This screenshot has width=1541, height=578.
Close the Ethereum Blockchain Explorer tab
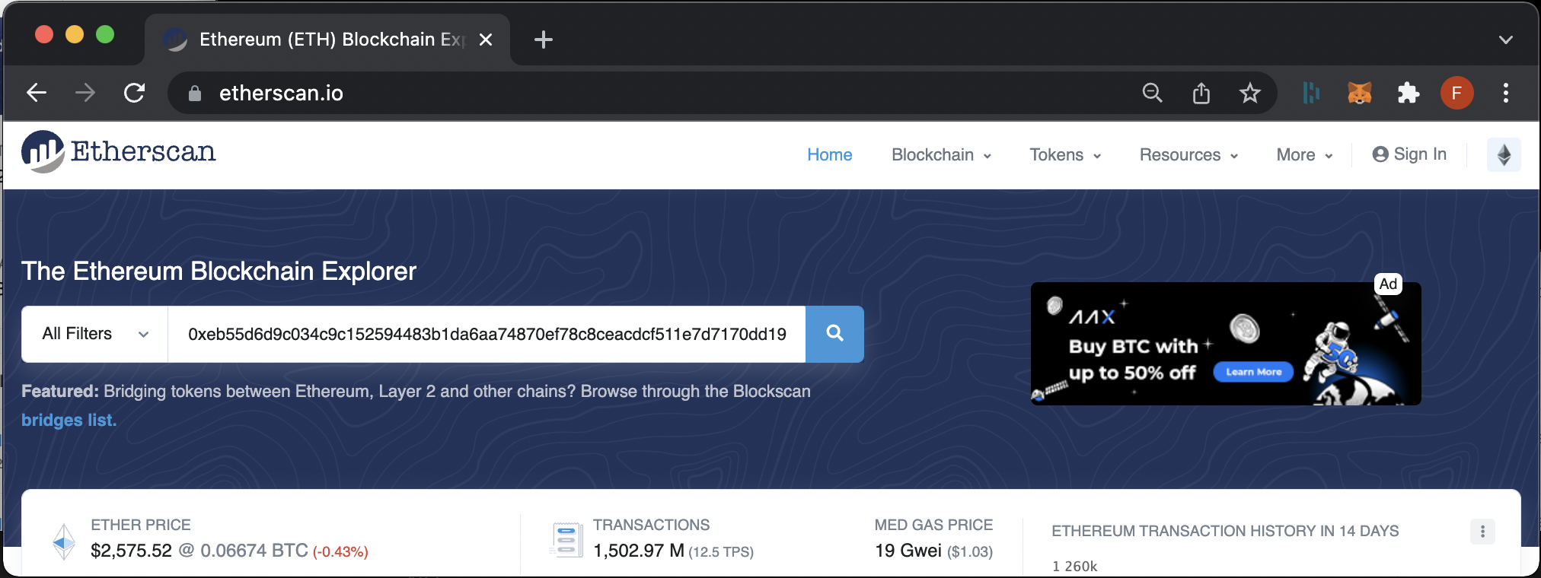click(486, 40)
